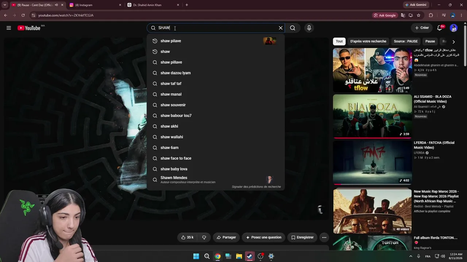Image resolution: width=467 pixels, height=262 pixels.
Task: Open the Translate page icon
Action: pyautogui.click(x=403, y=15)
